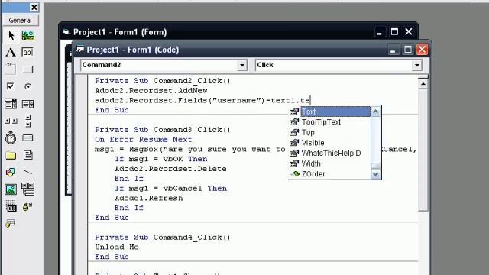Click the line "Adodc1.Refresh"
This screenshot has height=275, width=489.
point(149,199)
